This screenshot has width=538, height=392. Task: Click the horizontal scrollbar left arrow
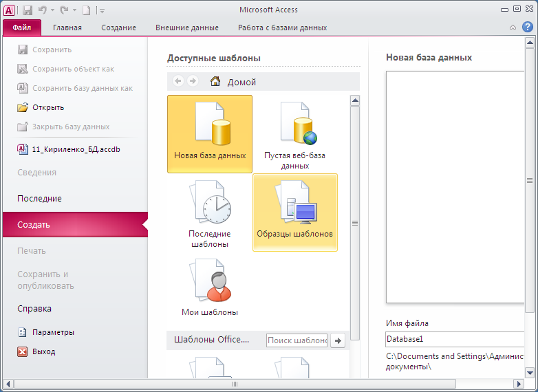click(8, 384)
